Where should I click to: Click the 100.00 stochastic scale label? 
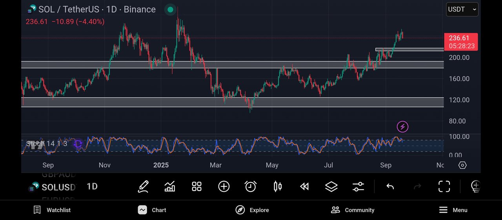(459, 137)
